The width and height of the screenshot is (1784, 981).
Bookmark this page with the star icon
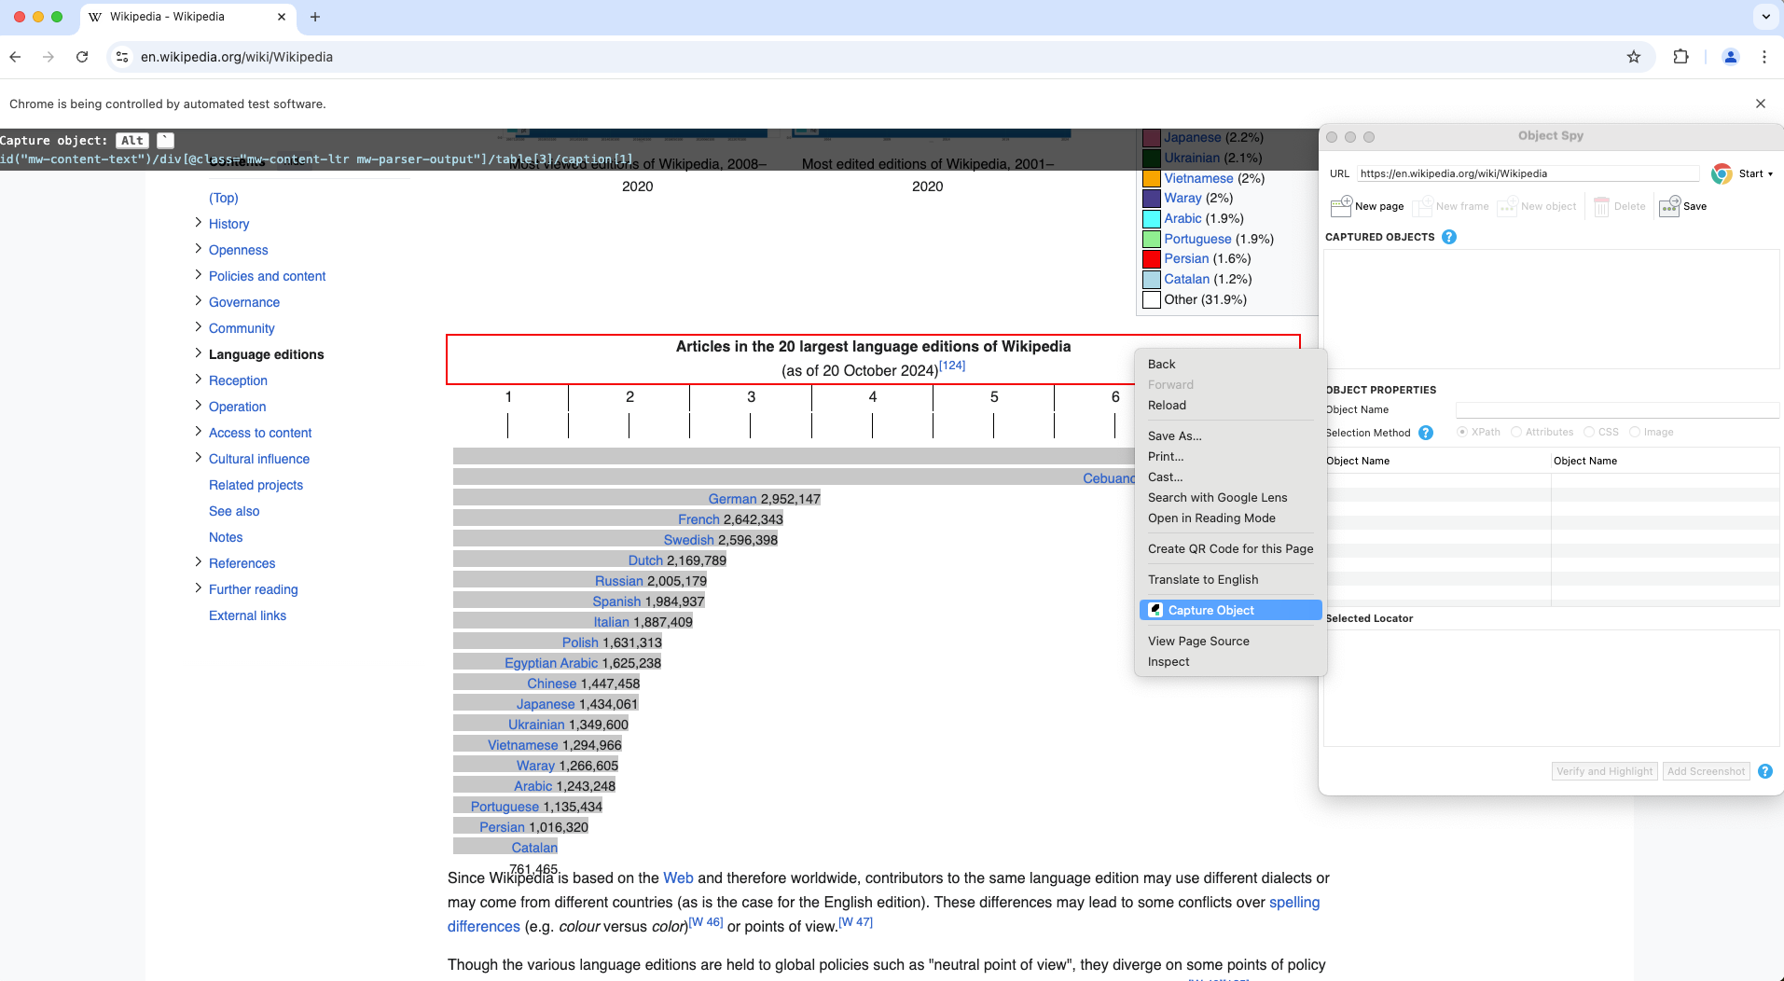pos(1633,57)
